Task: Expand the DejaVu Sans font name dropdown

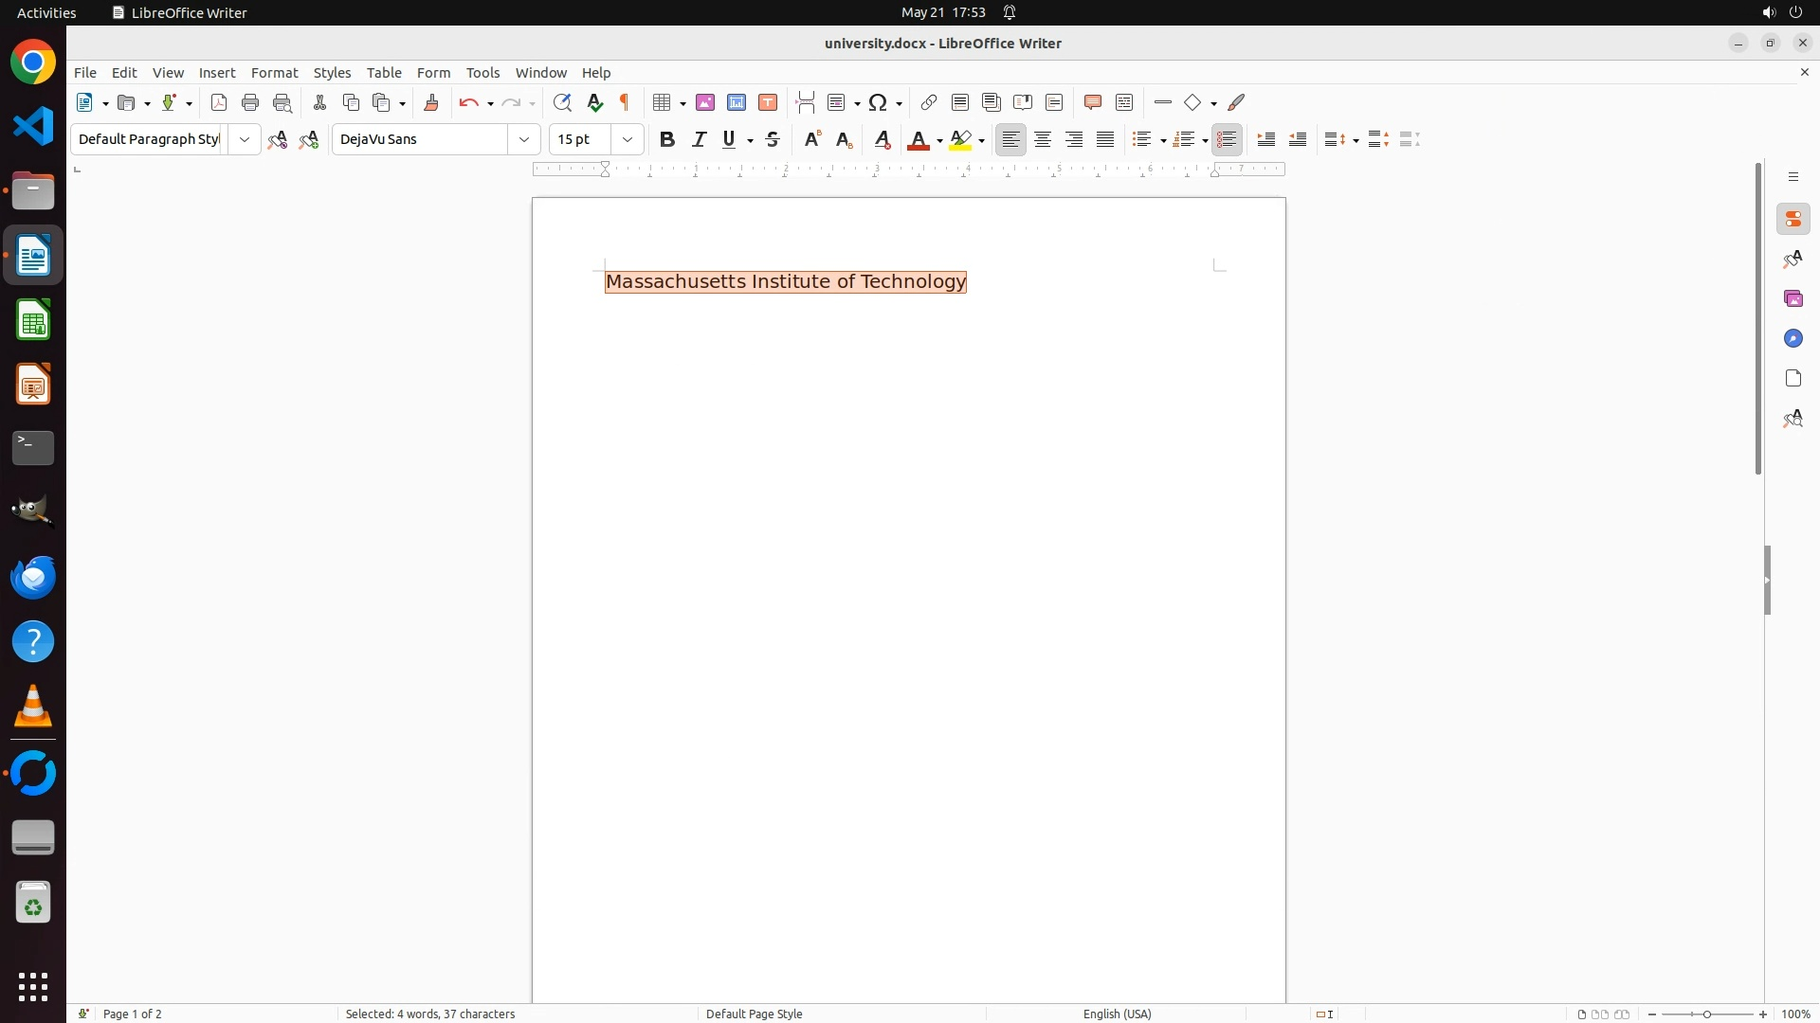Action: coord(524,139)
